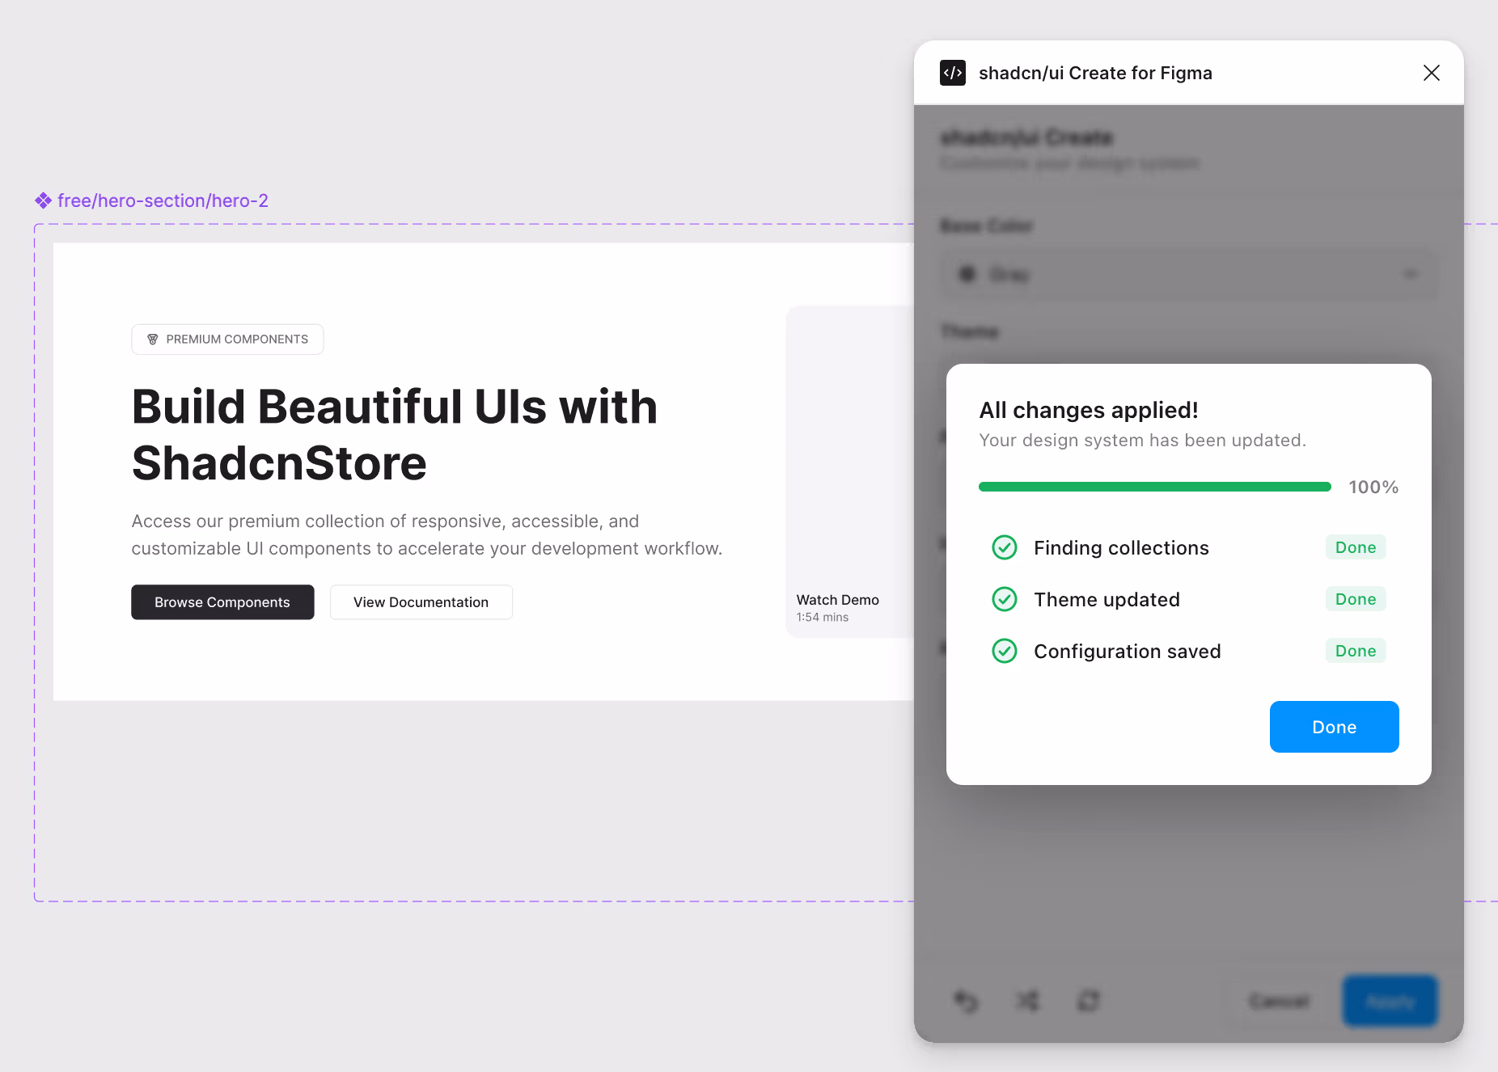Screen dimensions: 1498x1072
Task: Click the hero description paragraph text
Action: click(427, 535)
